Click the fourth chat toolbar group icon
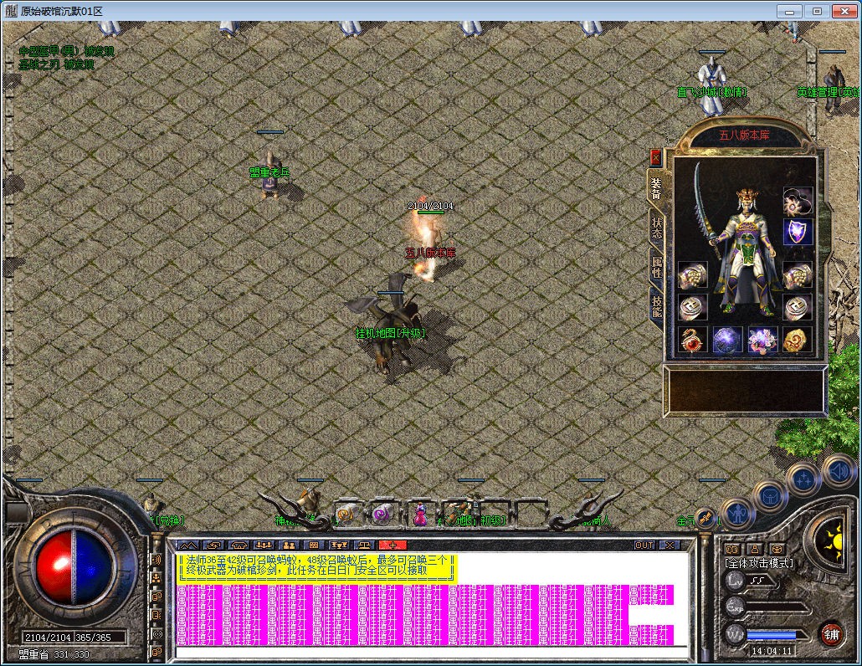The image size is (862, 666). 264,546
